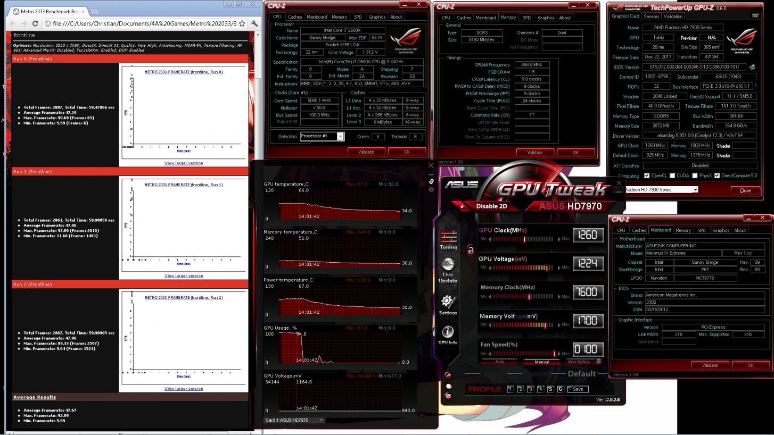The width and height of the screenshot is (774, 435).
Task: Bookmark this page with the star icon
Action: (x=242, y=23)
